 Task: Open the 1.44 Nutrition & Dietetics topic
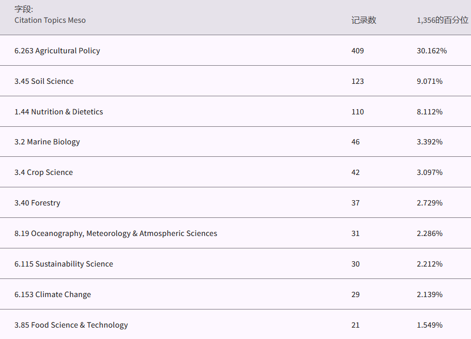[x=58, y=112]
